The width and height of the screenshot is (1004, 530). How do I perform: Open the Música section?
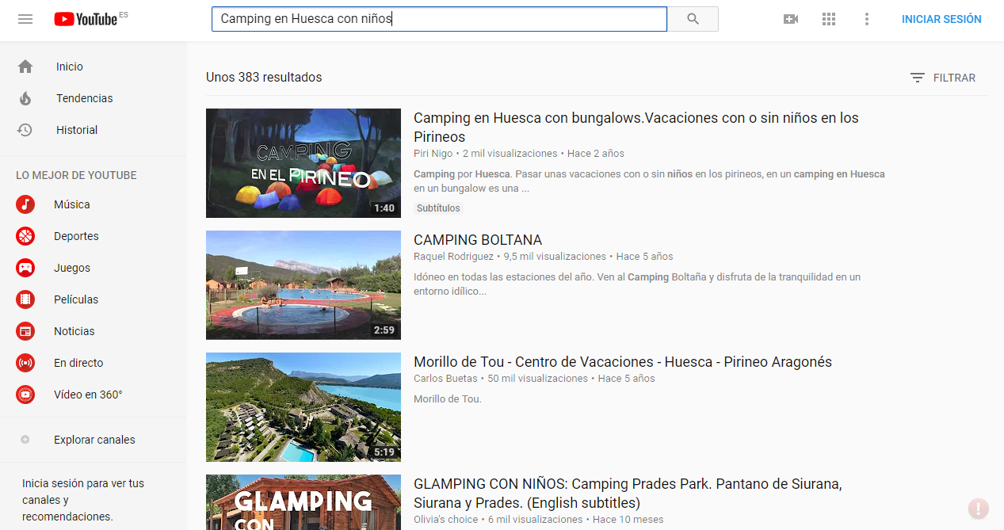tap(71, 204)
